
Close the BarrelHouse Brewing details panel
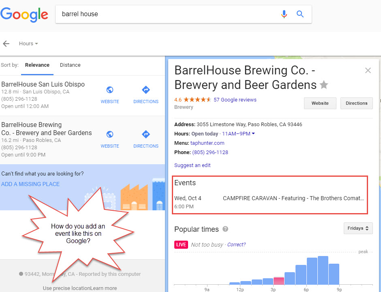tap(368, 70)
